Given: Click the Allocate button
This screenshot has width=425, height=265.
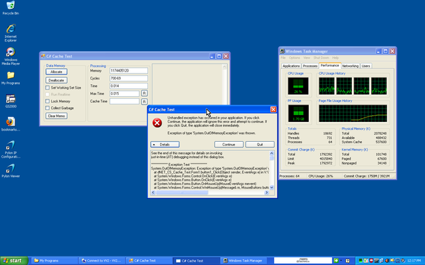Looking at the screenshot, I should pyautogui.click(x=56, y=72).
